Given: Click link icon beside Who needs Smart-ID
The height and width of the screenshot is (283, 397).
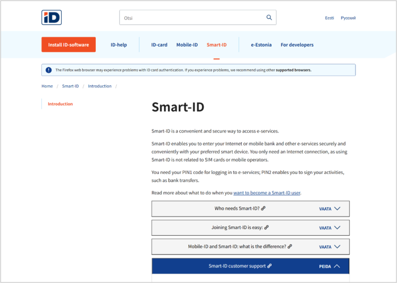Looking at the screenshot, I should point(263,209).
